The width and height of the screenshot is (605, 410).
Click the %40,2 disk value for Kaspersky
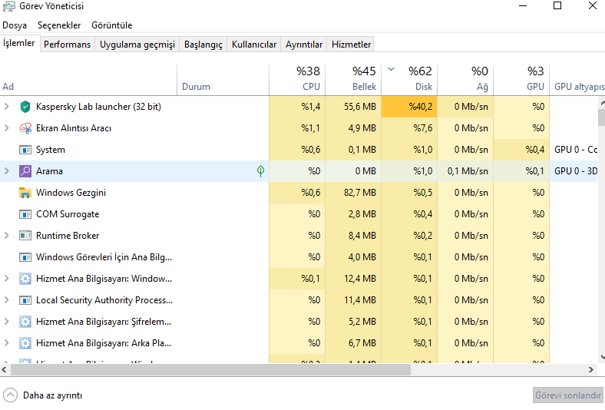point(409,107)
